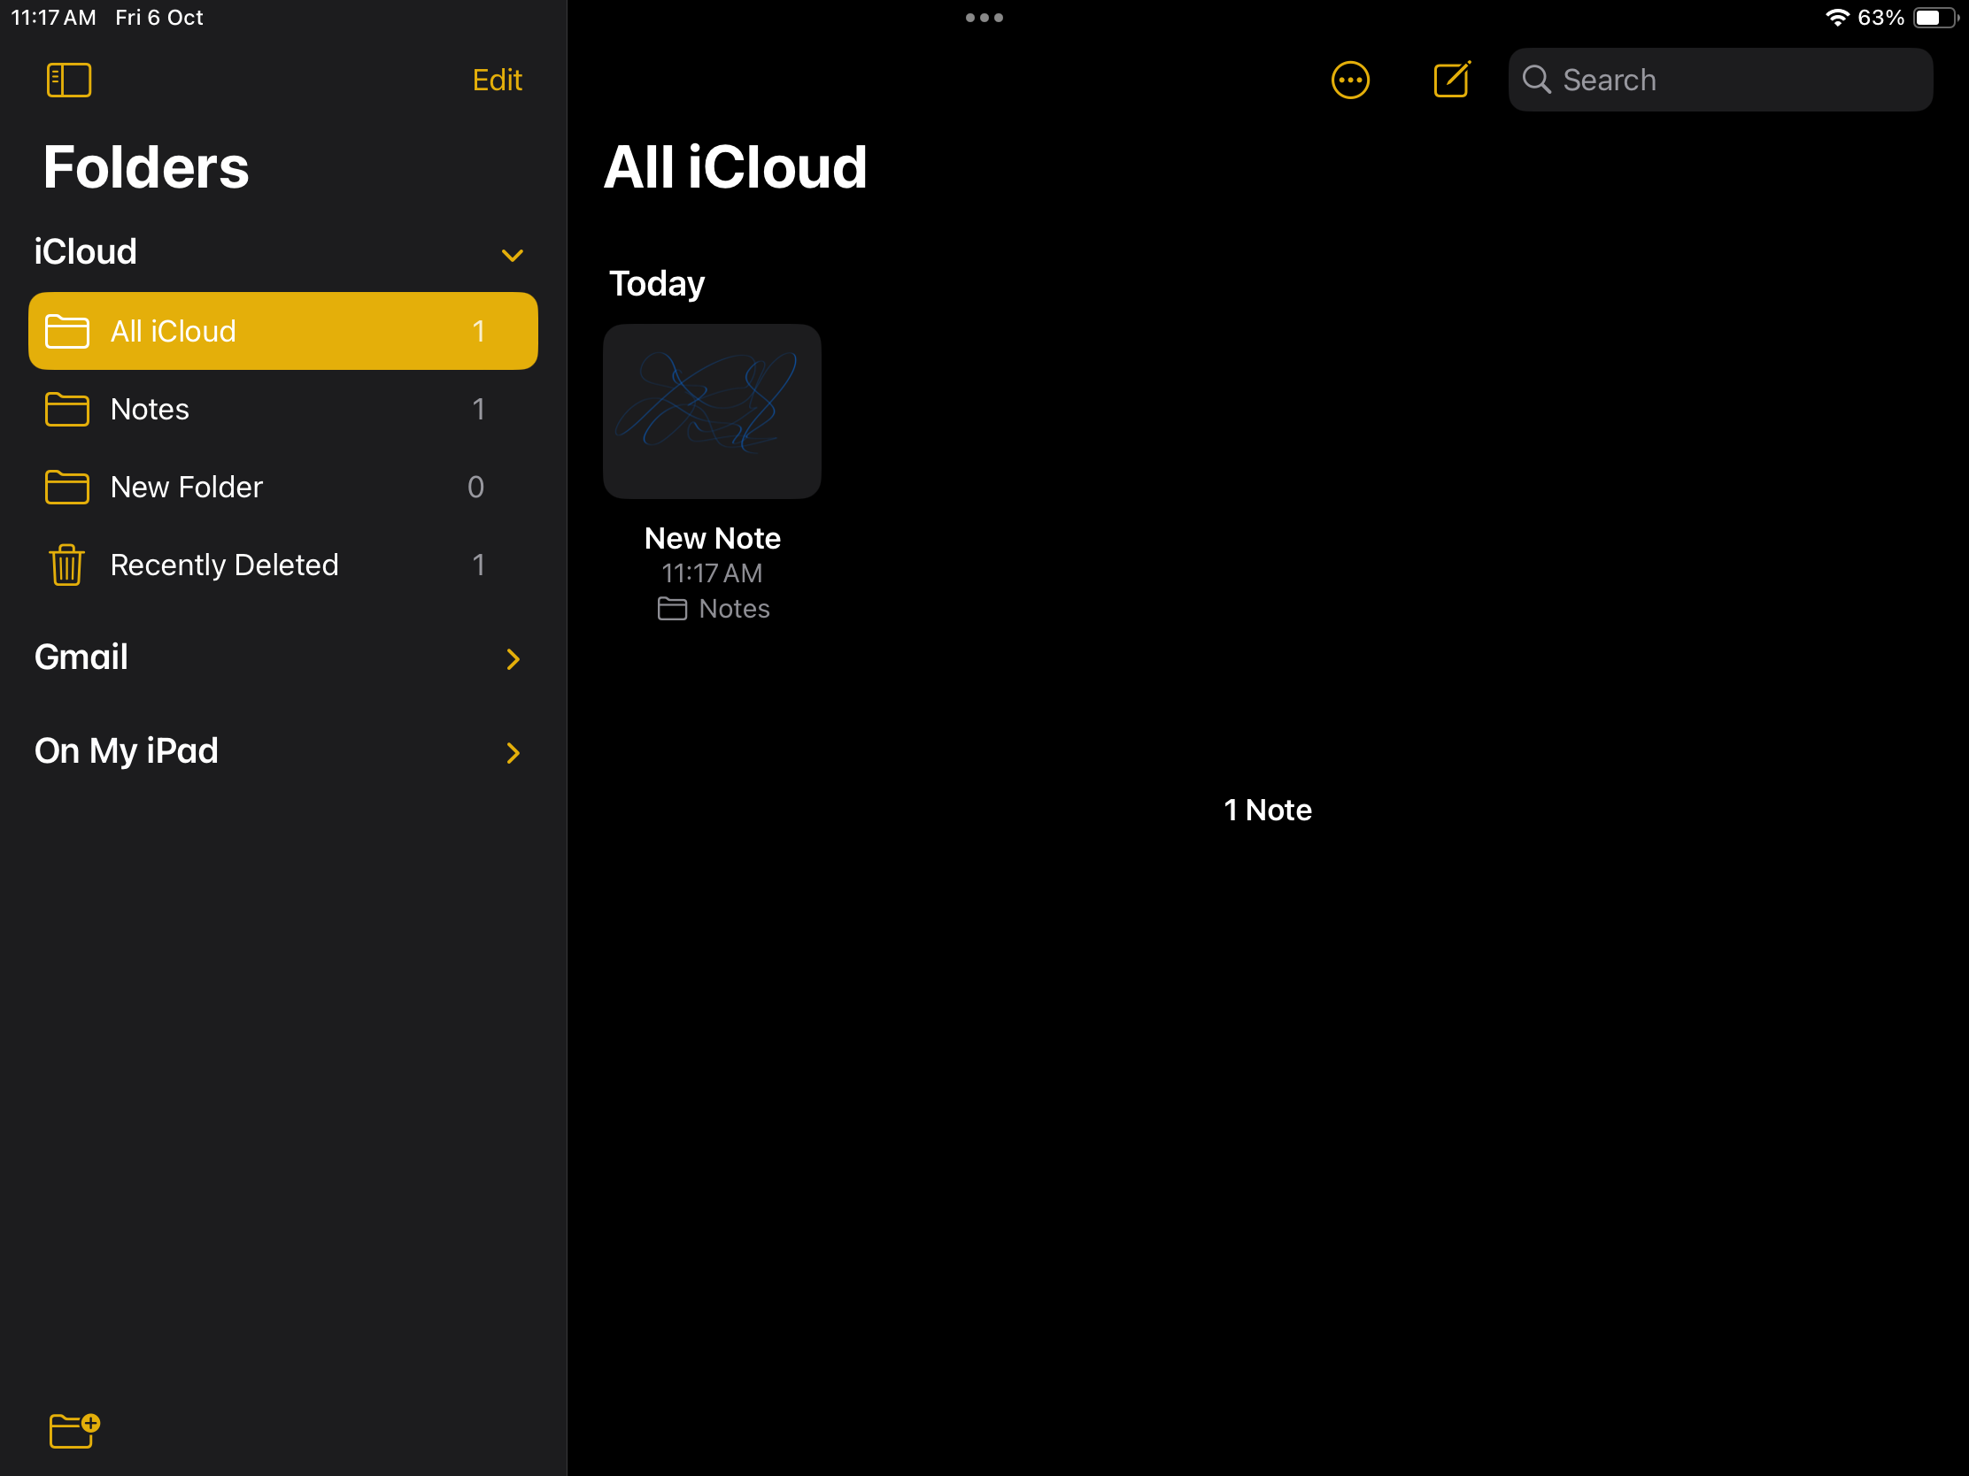This screenshot has height=1476, width=1969.
Task: Tap the compose new note icon
Action: point(1451,80)
